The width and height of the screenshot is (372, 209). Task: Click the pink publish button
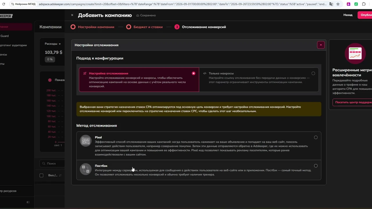(365, 15)
